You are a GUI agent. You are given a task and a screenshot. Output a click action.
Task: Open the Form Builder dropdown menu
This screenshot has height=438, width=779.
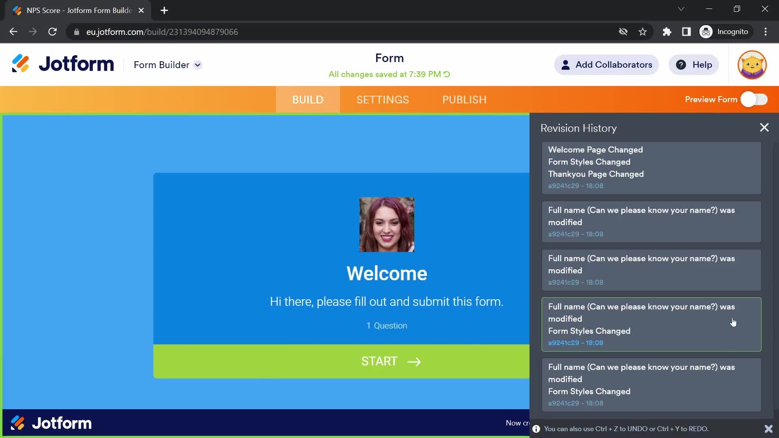point(198,65)
